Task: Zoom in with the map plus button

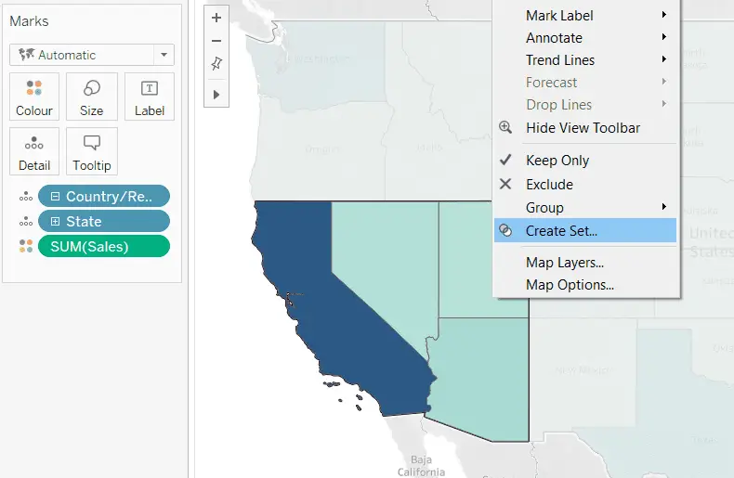Action: point(216,19)
